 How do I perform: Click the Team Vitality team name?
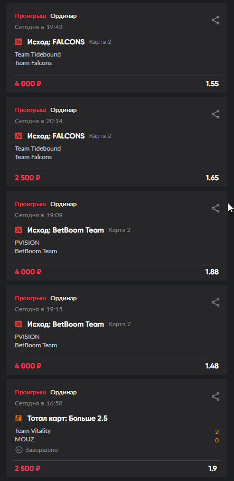tap(33, 431)
